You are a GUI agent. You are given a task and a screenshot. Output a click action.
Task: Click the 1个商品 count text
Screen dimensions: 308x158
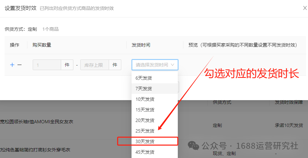(51, 29)
